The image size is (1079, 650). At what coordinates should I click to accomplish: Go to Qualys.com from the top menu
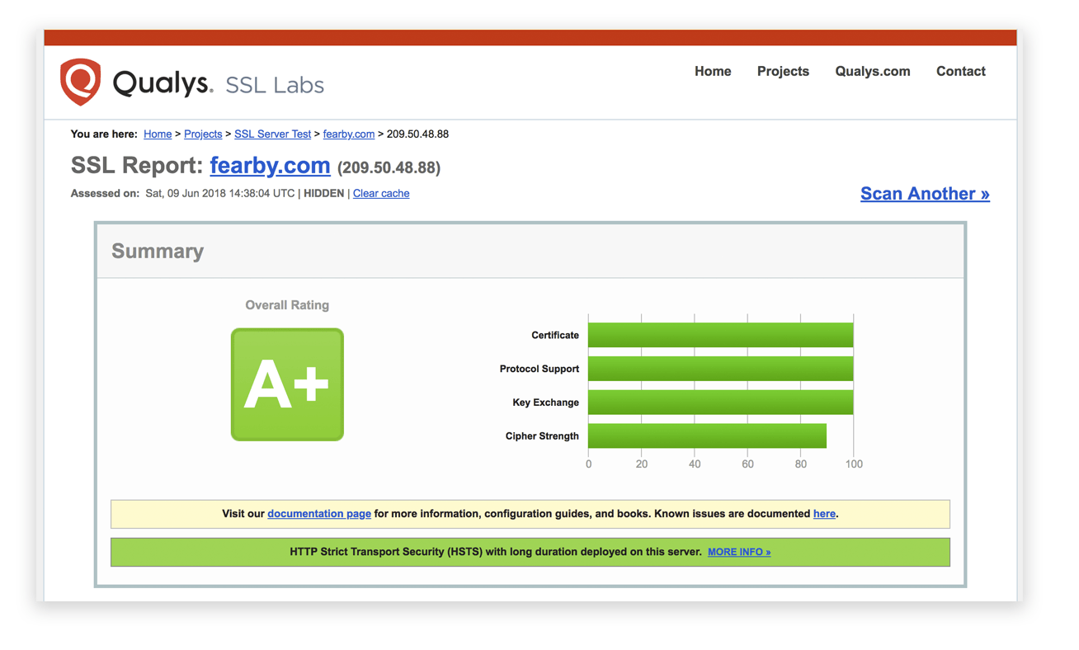(x=873, y=72)
